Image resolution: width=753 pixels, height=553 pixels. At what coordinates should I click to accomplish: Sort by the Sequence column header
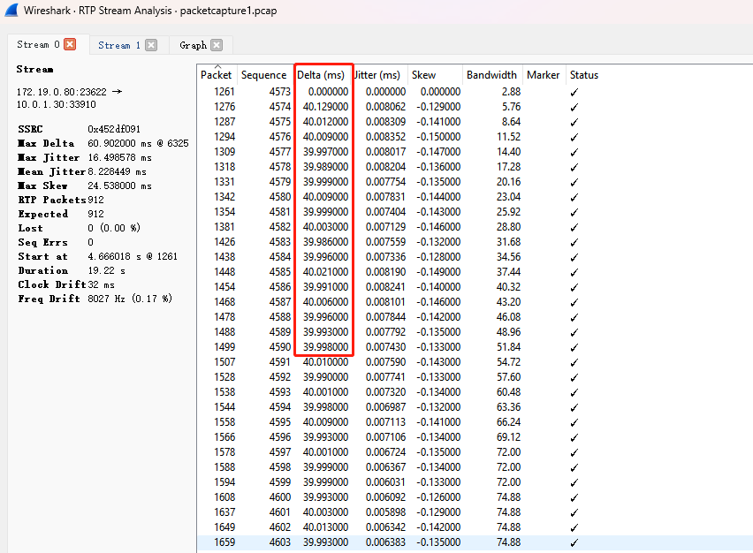click(x=263, y=75)
